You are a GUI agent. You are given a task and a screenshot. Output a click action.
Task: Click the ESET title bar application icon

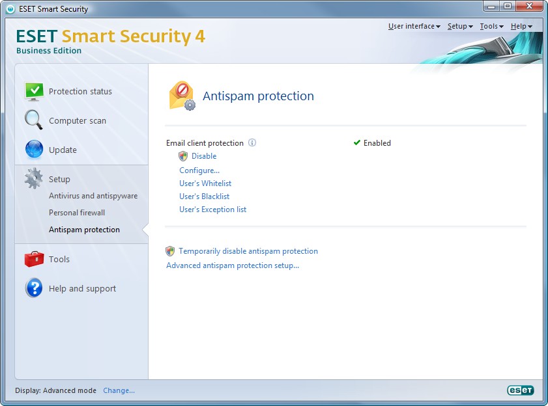click(10, 9)
